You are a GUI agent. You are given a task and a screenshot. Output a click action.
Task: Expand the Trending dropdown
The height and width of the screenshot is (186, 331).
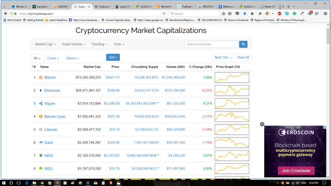pyautogui.click(x=99, y=44)
